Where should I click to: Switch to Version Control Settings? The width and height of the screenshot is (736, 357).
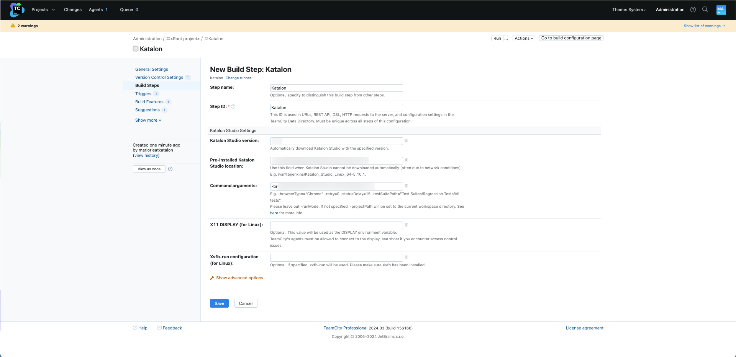coord(159,77)
